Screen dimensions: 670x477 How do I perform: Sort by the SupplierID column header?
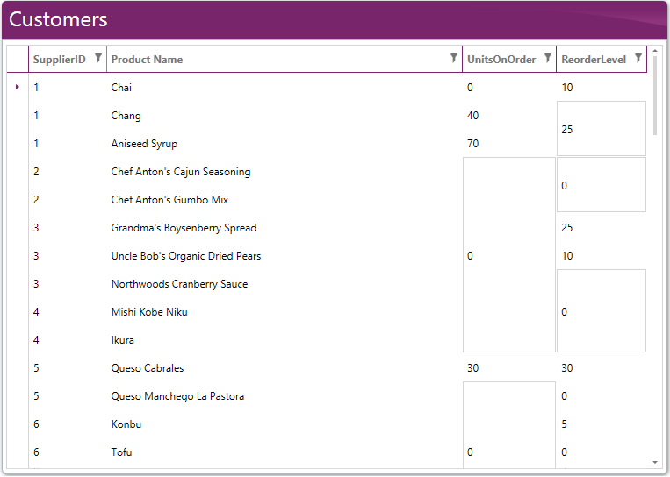pos(60,60)
